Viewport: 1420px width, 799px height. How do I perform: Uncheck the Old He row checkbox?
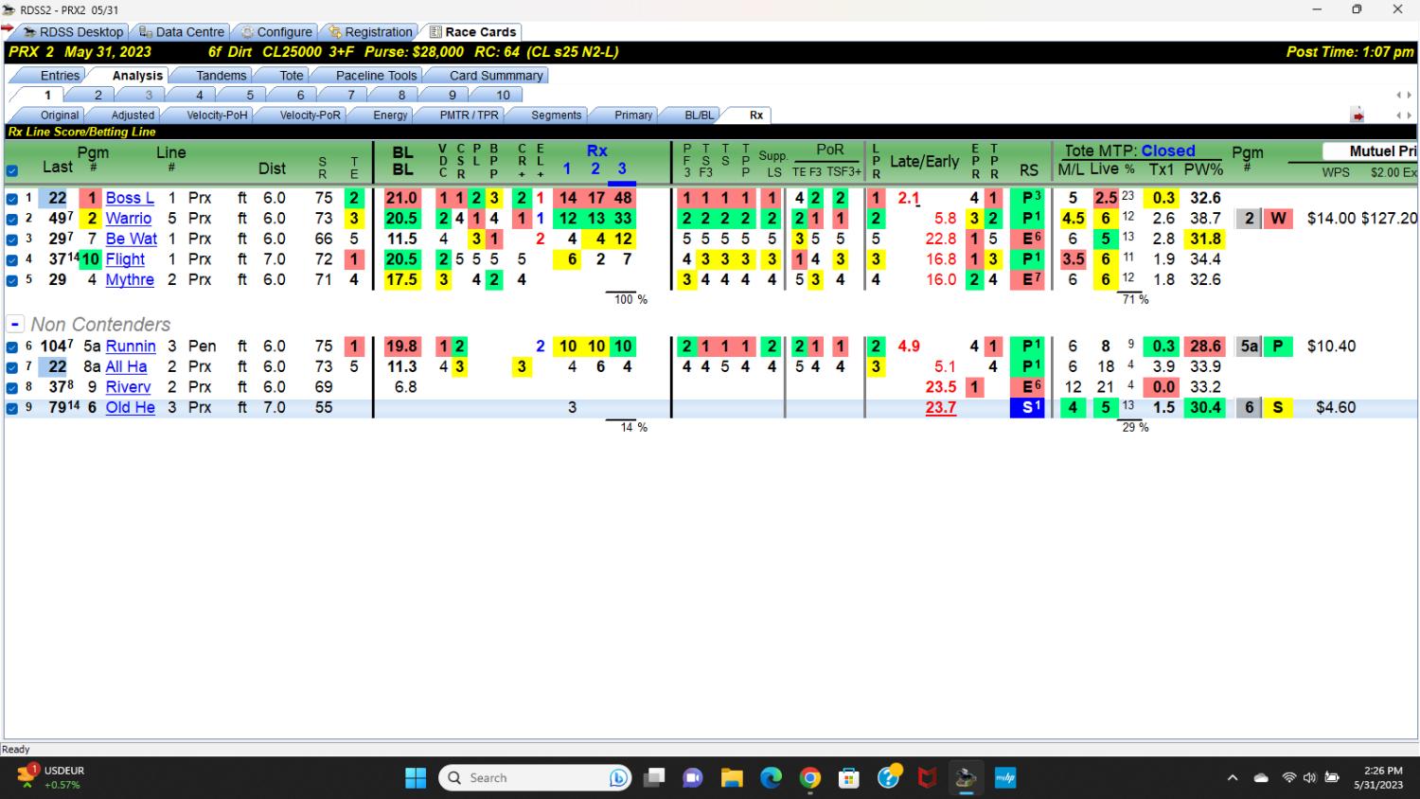click(x=12, y=409)
